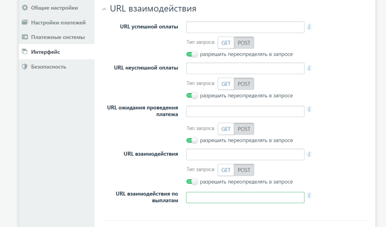Open the Платежные системы menu item
This screenshot has width=386, height=227.
58,37
